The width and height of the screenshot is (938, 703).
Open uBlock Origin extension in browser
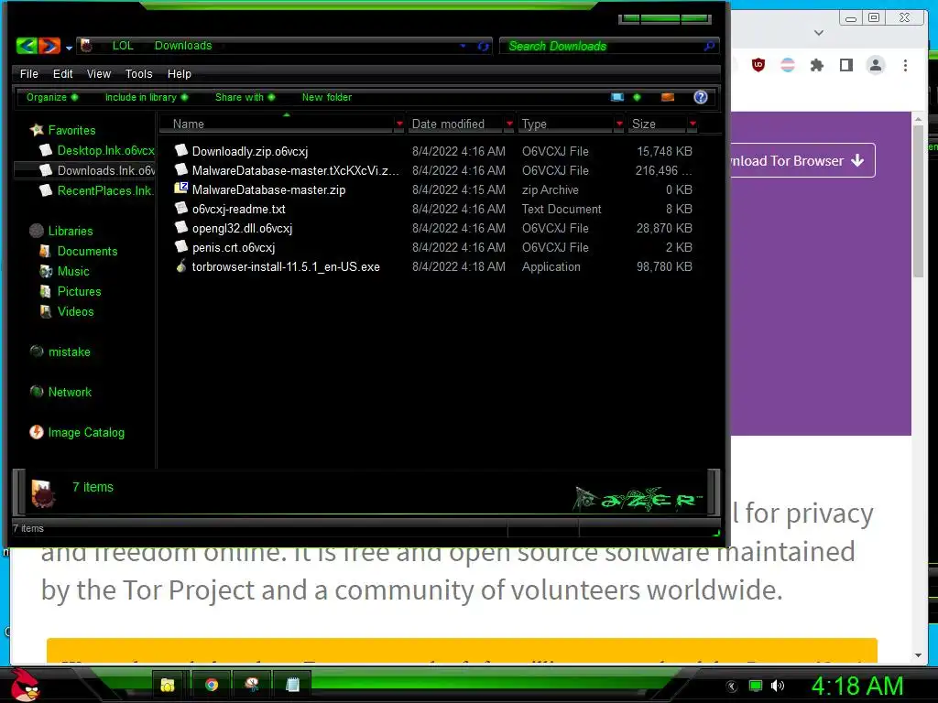pyautogui.click(x=758, y=65)
